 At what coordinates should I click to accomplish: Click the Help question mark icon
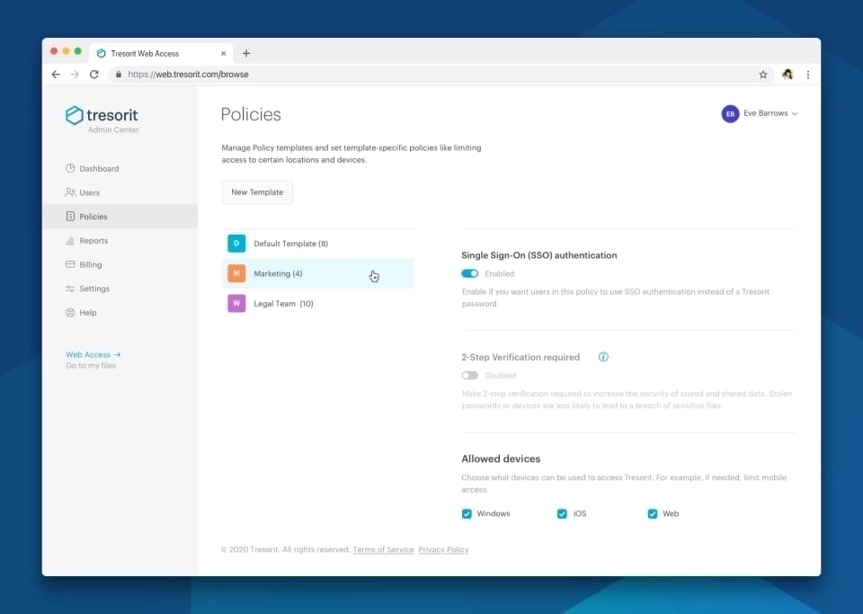click(69, 312)
